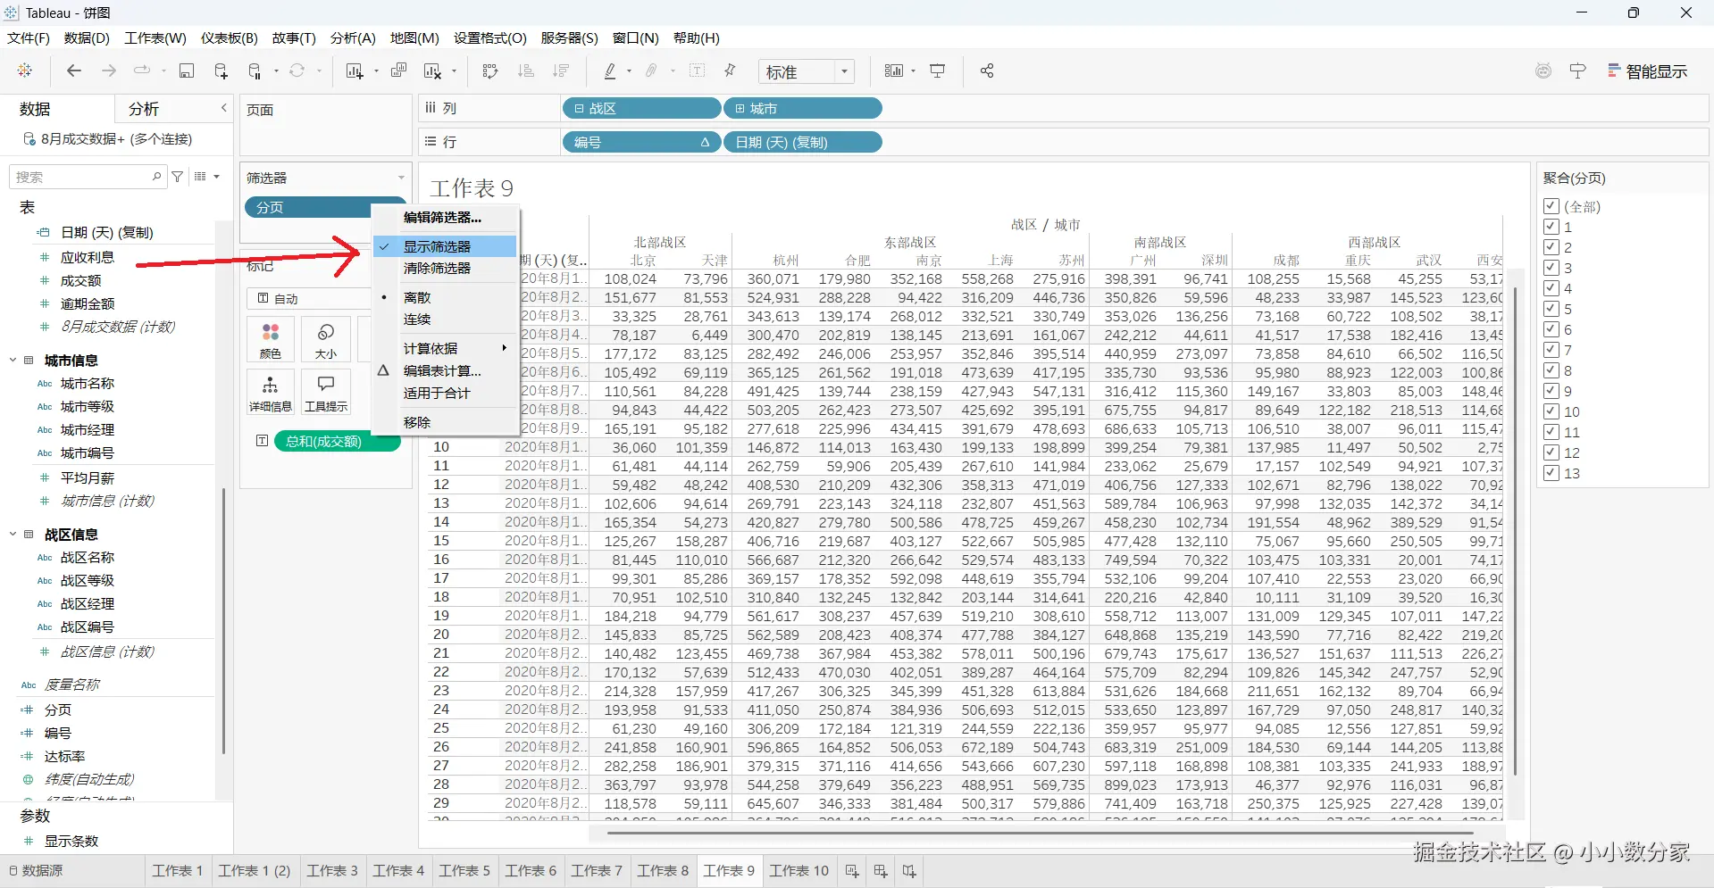Collapse the data pane with chevron
Image resolution: width=1714 pixels, height=888 pixels.
(224, 108)
